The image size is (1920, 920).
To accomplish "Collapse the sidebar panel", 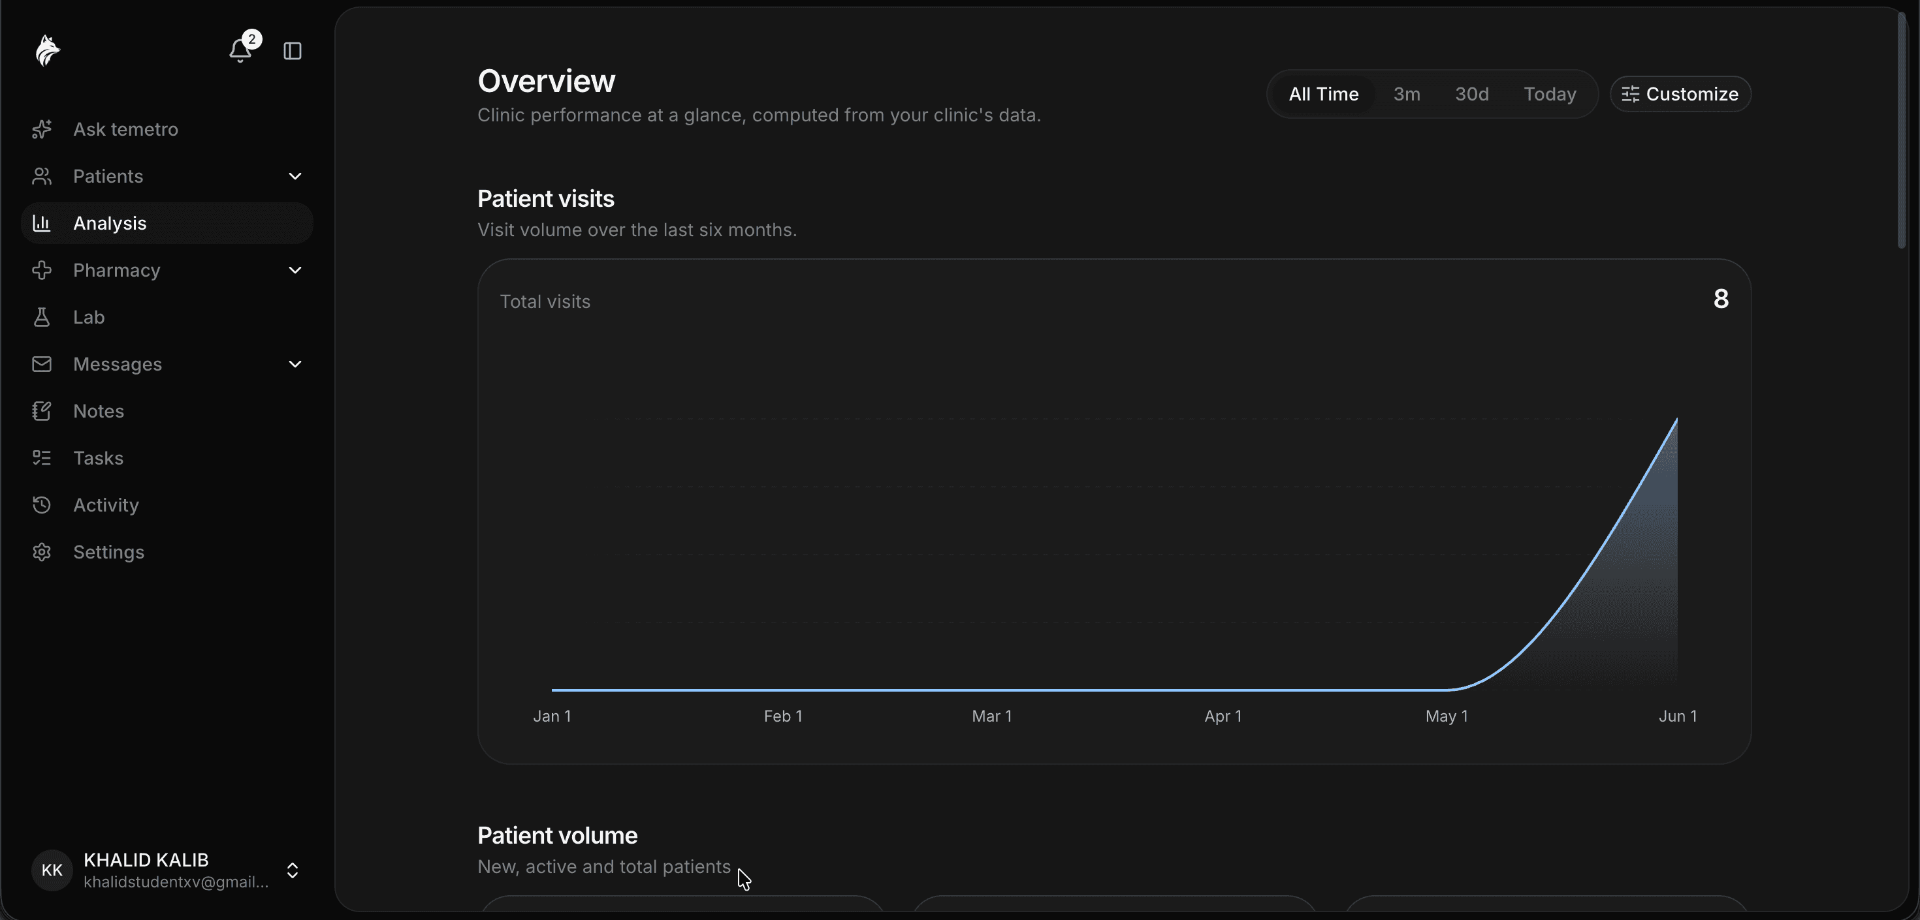I will tap(292, 51).
